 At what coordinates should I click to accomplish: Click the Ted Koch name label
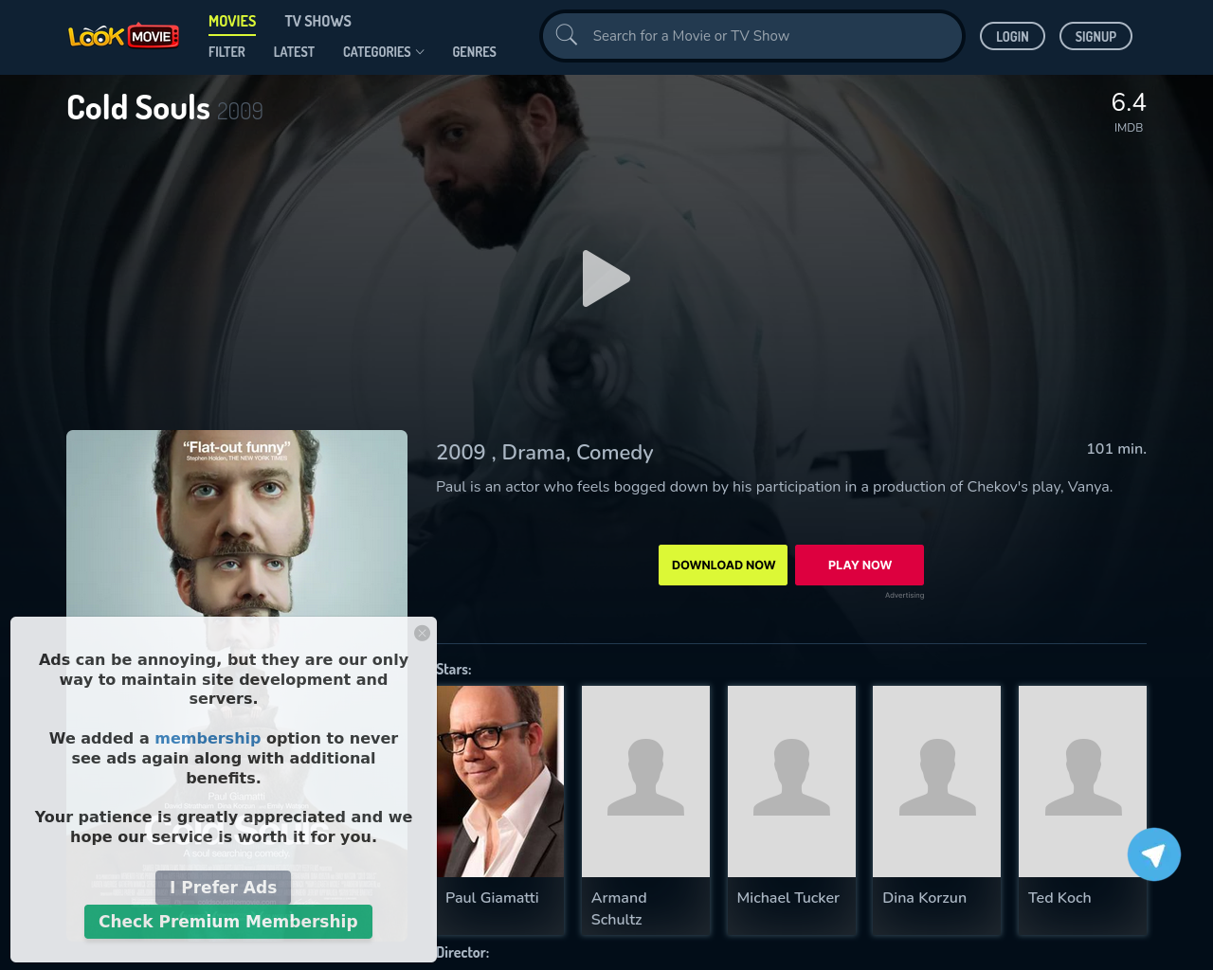point(1059,898)
